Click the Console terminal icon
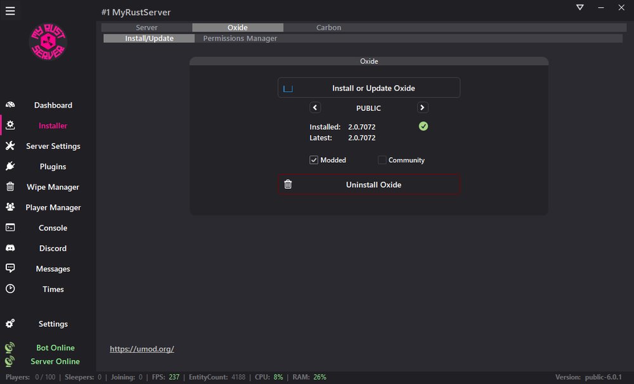 tap(10, 227)
